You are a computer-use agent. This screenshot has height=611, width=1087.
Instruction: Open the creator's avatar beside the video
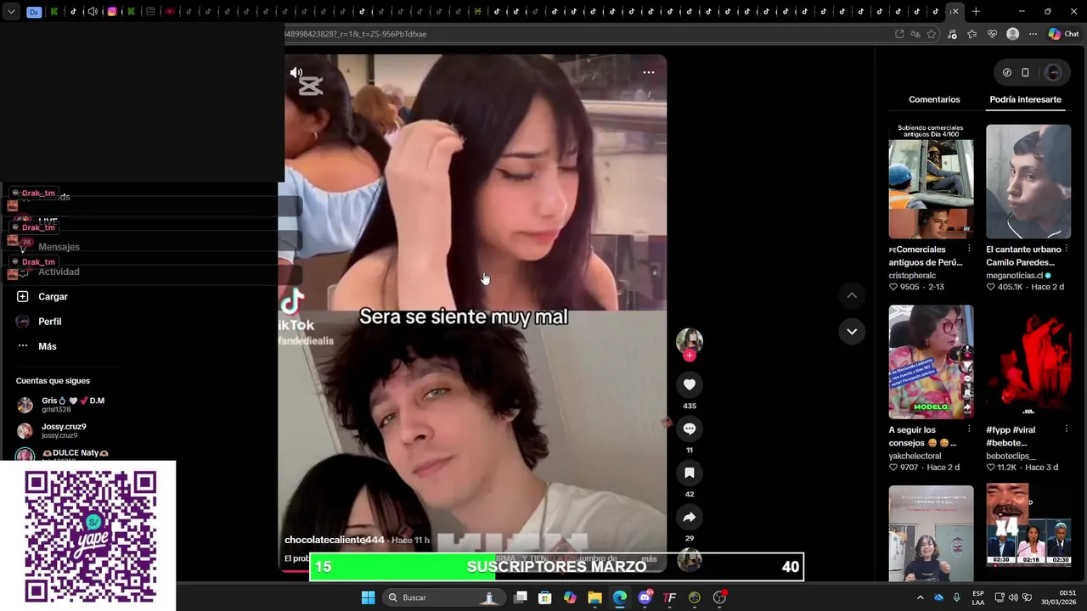[x=690, y=340]
